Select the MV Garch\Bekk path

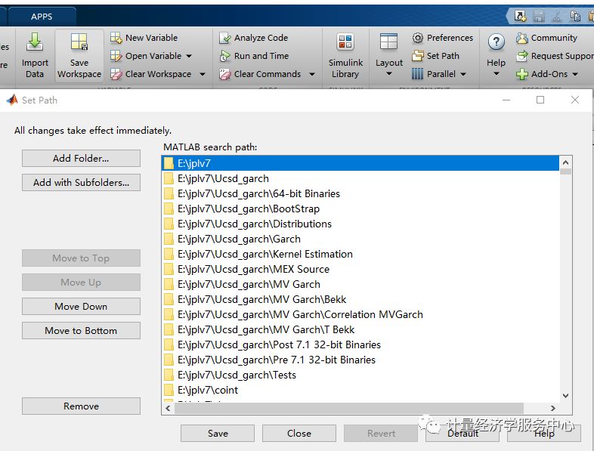(360, 299)
